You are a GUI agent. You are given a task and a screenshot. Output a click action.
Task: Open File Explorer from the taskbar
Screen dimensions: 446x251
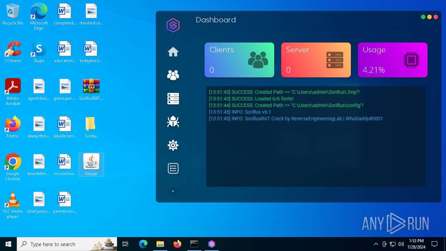(x=160, y=244)
